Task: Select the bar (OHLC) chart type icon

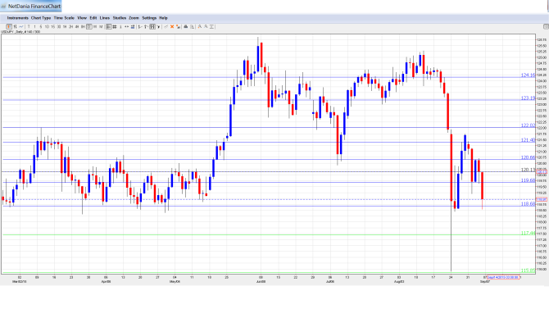Action: click(x=15, y=26)
